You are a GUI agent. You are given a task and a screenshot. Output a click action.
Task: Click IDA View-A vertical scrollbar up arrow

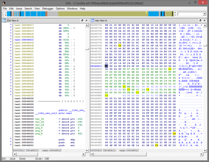[x=87, y=25]
